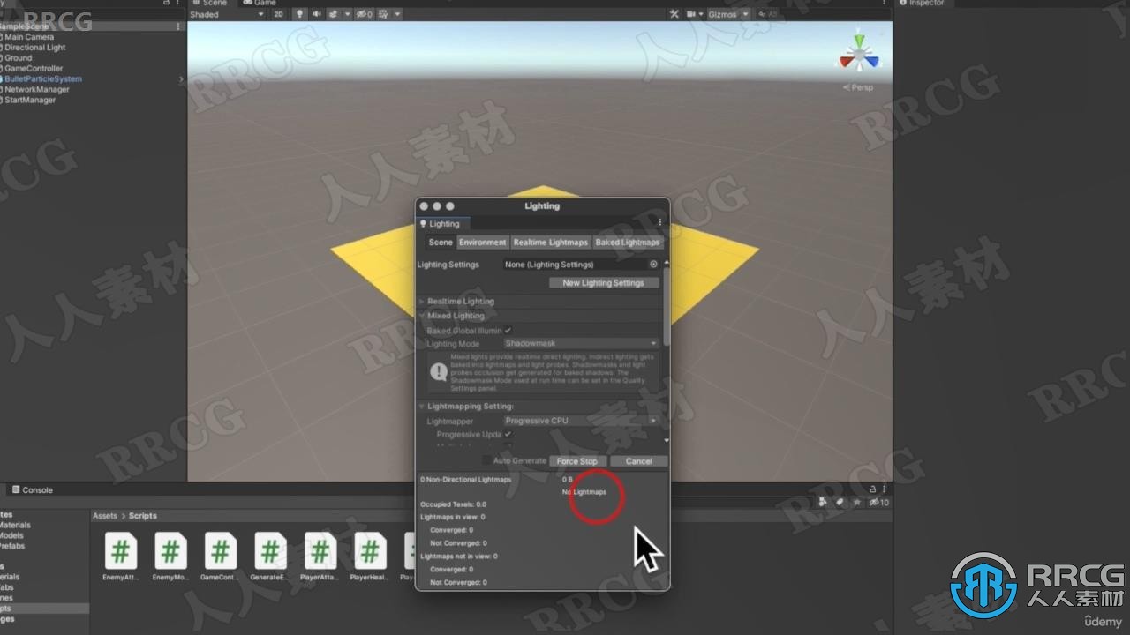This screenshot has height=635, width=1130.
Task: Select StartManager in the Hierarchy
Action: tap(30, 101)
